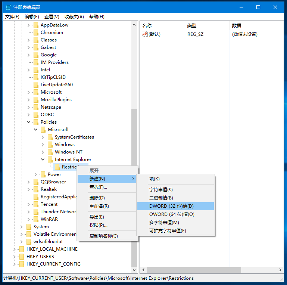Open the 文件(F) menu

12,17
